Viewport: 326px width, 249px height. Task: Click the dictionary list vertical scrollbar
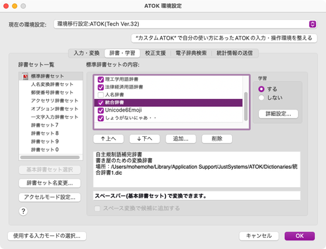(x=246, y=106)
